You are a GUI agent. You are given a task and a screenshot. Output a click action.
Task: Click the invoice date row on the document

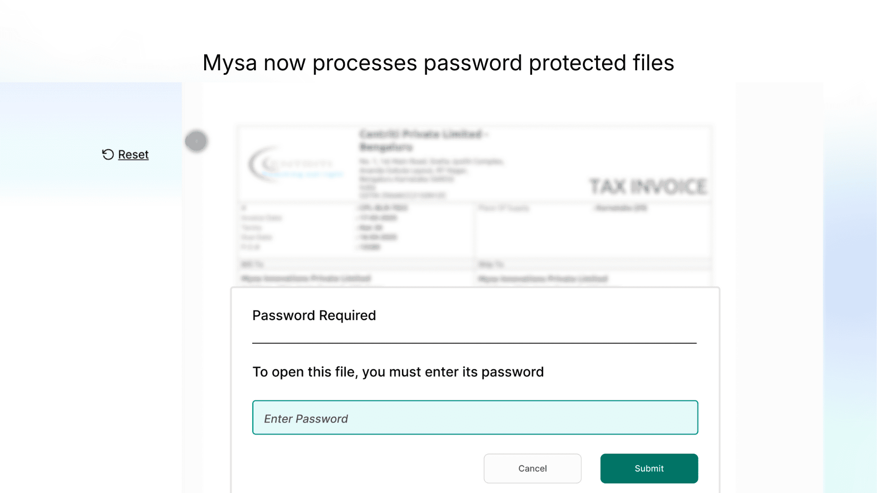[x=320, y=218]
